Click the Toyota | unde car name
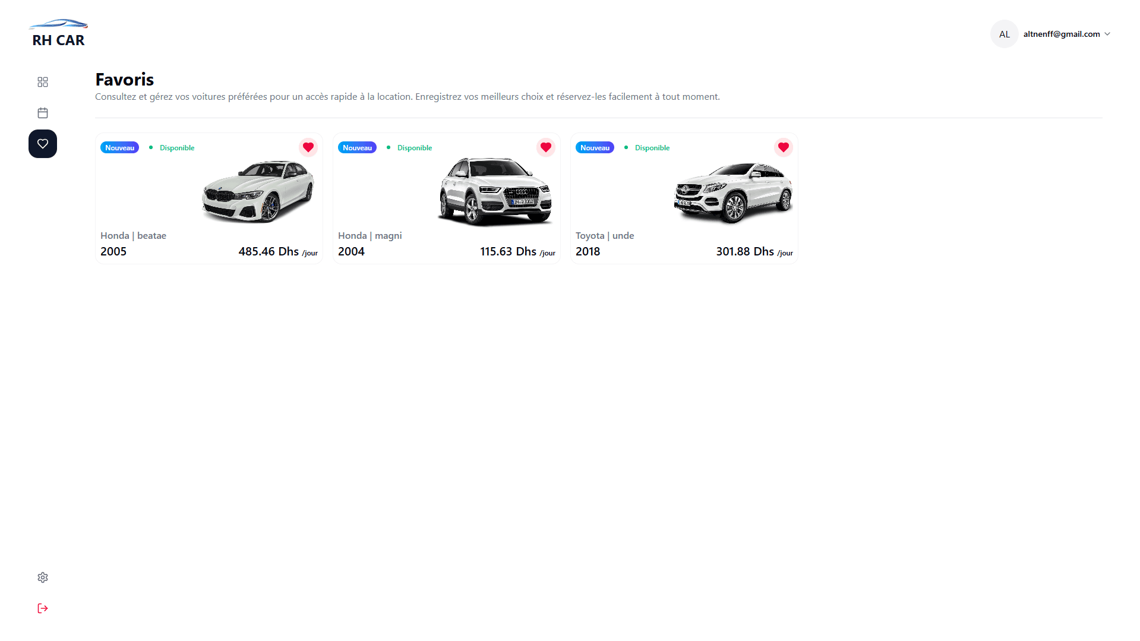 click(x=604, y=235)
